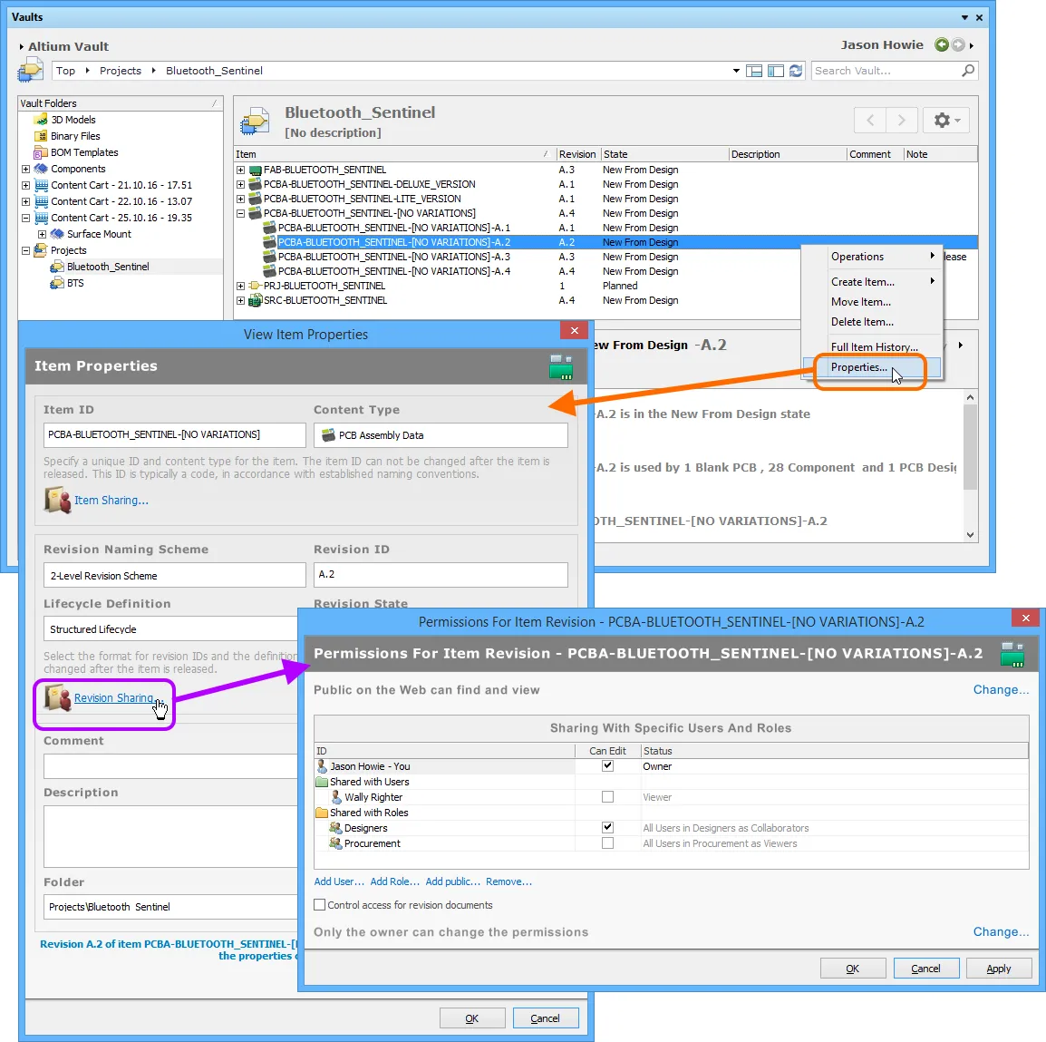Click the Add Role... link
Image resolution: width=1046 pixels, height=1042 pixels.
click(x=395, y=881)
